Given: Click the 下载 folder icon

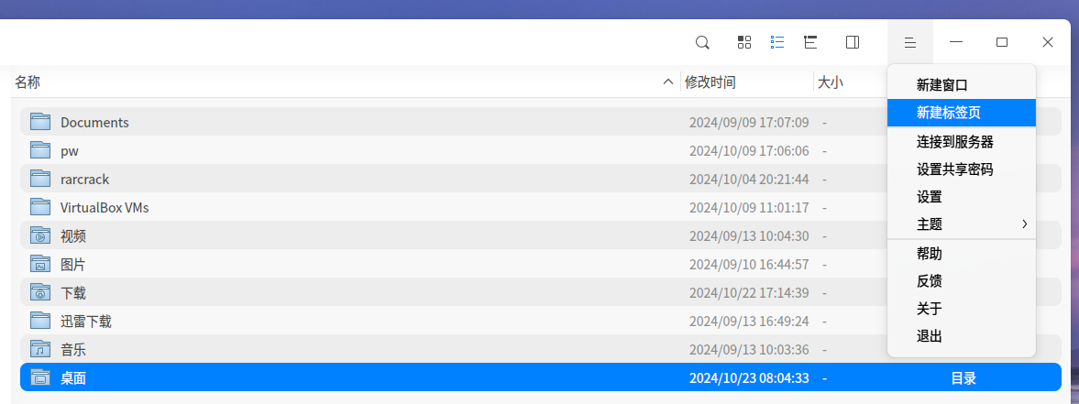Looking at the screenshot, I should [40, 293].
